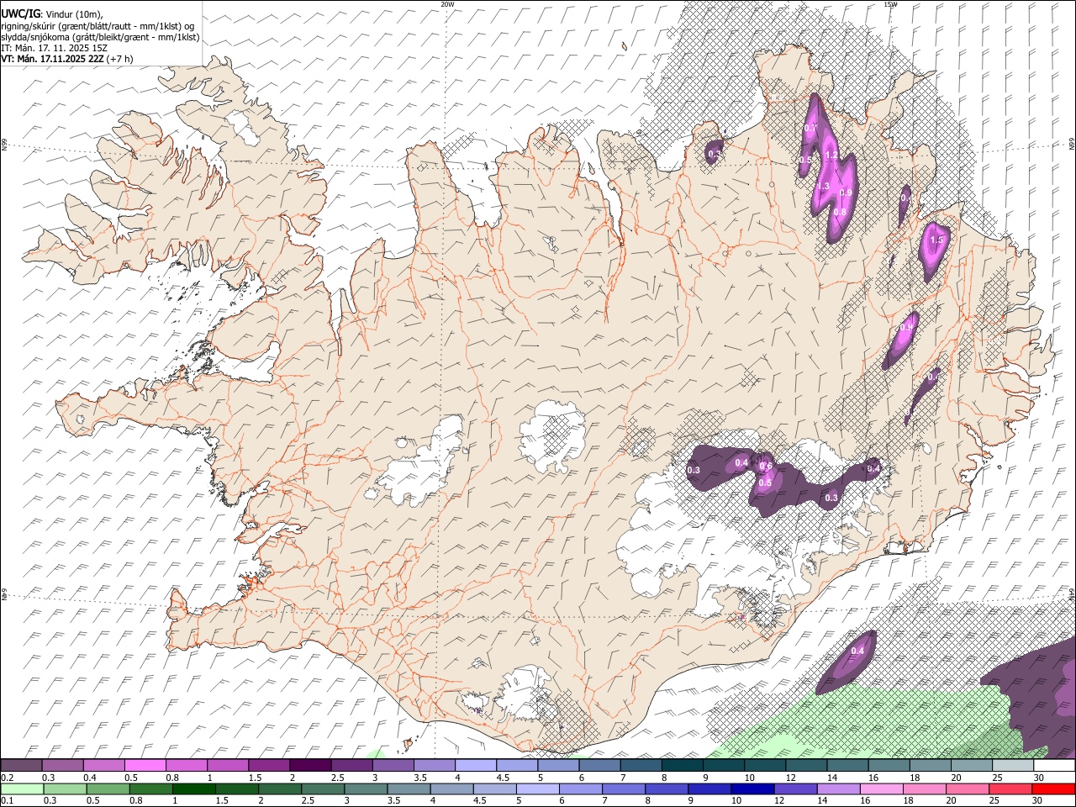Click the light lavender swatch labeled 4 in top row
The image size is (1076, 807).
[x=475, y=765]
